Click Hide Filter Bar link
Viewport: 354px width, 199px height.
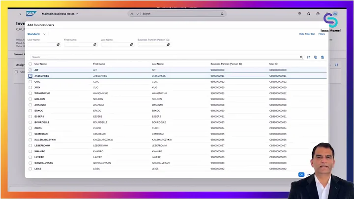[x=307, y=34]
